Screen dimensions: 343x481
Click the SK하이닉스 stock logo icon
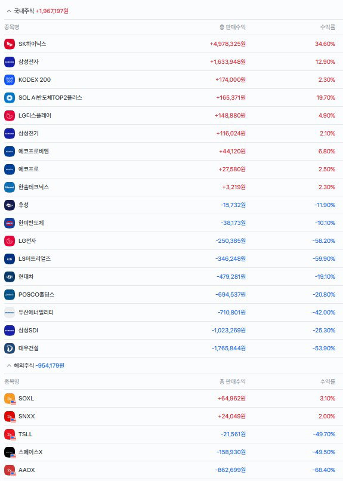(10, 44)
